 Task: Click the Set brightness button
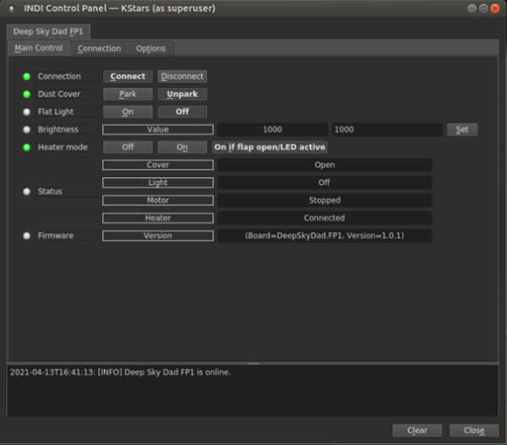point(461,130)
